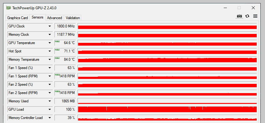This screenshot has height=123, width=265.
Task: Click the Fan 1 Speed 63 % value
Action: 65,68
